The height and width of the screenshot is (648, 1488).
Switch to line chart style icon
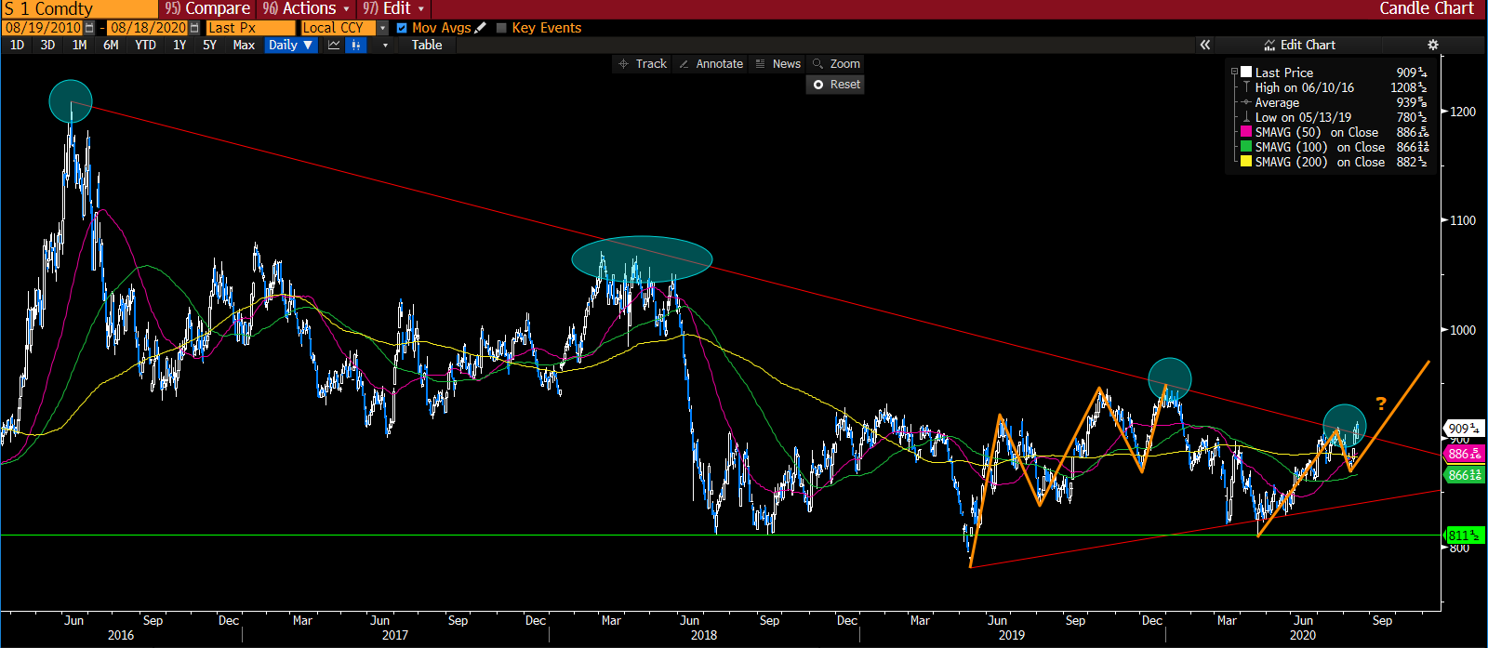click(x=334, y=45)
